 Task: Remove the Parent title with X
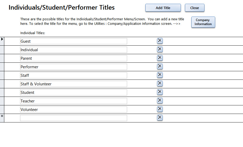(160, 58)
